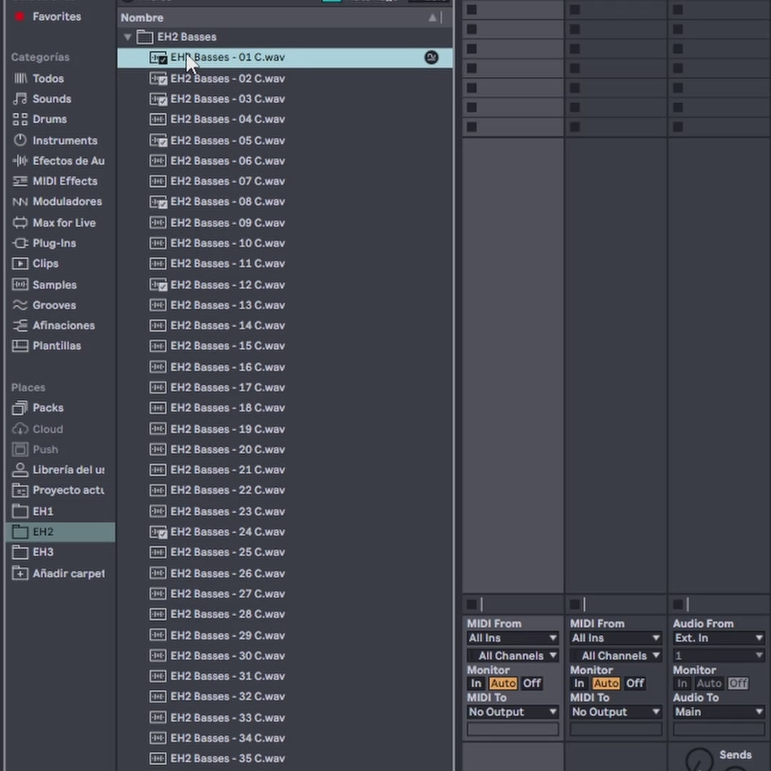Viewport: 771px width, 771px height.
Task: Open Audio To Main dropdown
Action: point(718,712)
